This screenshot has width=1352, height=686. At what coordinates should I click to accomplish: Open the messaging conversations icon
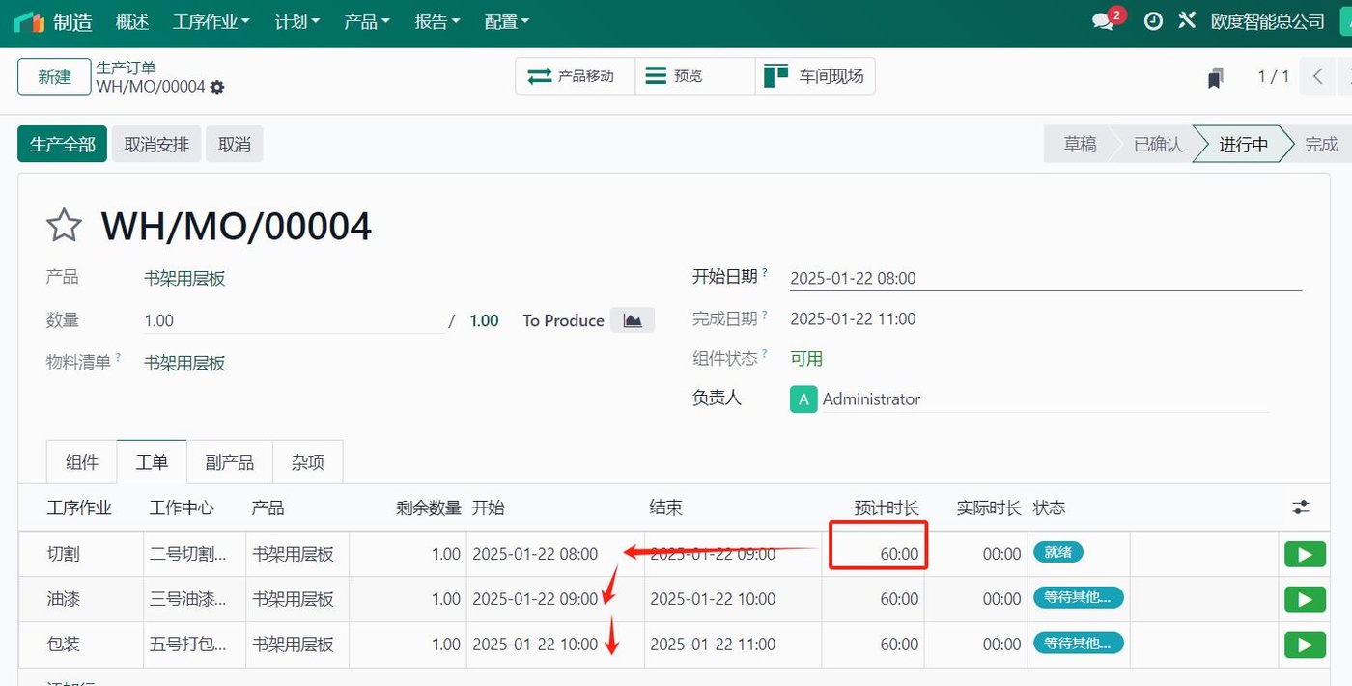tap(1103, 19)
